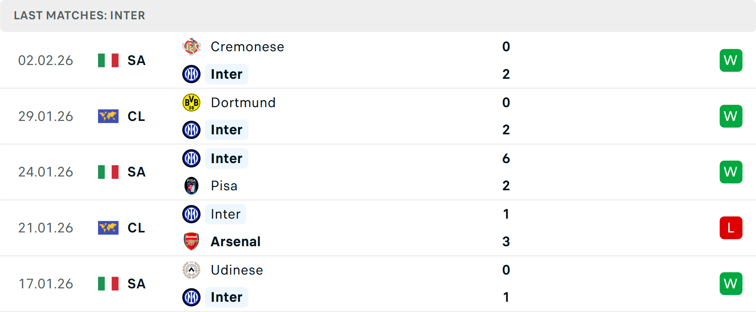Click the Dortmund BVB logo

[191, 102]
